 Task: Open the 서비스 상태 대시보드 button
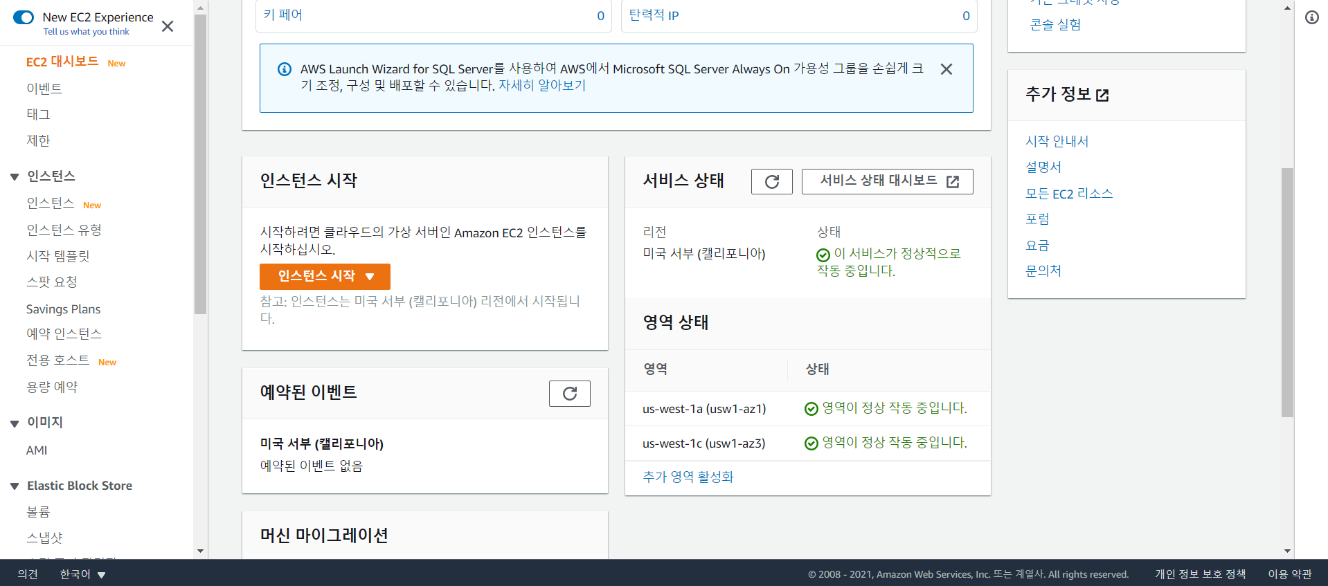(x=888, y=181)
